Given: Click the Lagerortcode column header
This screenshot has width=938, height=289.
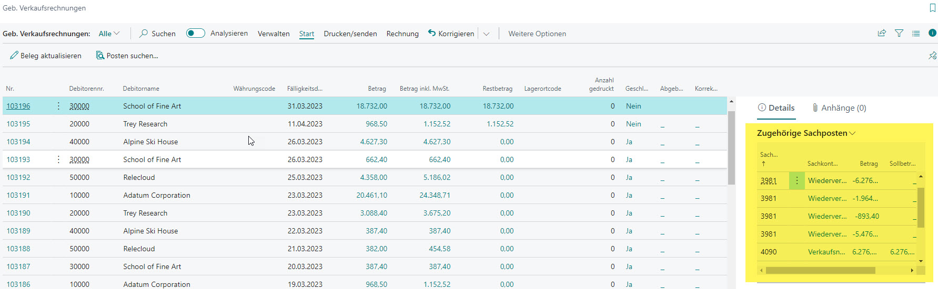Looking at the screenshot, I should coord(542,89).
